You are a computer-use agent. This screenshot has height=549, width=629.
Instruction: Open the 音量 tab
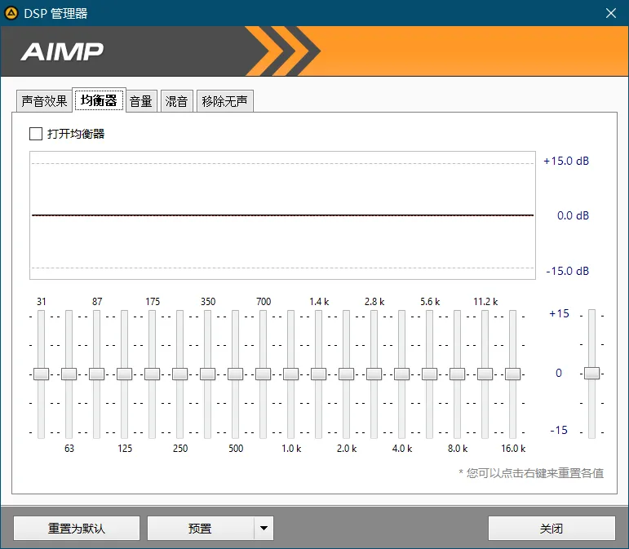(141, 101)
